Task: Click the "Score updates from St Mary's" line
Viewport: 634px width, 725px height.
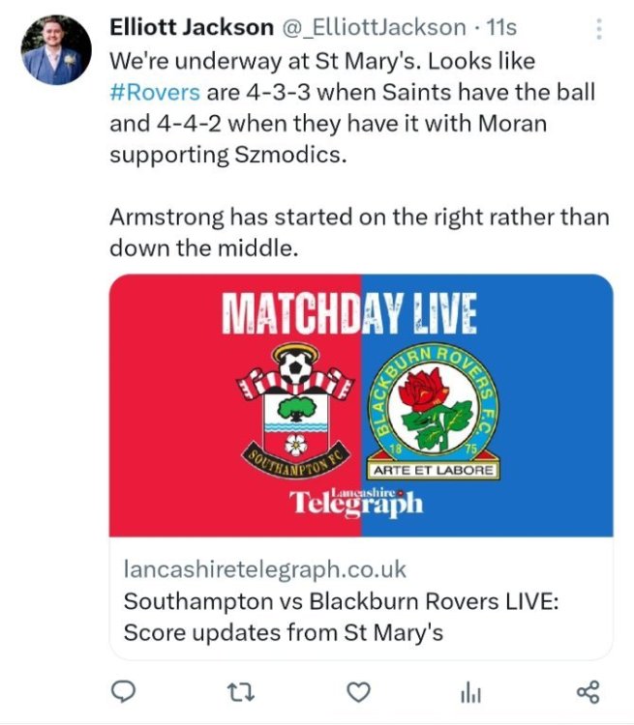Action: pos(283,633)
